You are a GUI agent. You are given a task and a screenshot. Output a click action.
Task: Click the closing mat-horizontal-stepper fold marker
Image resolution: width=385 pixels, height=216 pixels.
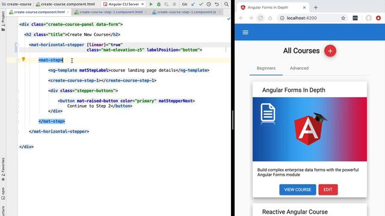(x=17, y=131)
